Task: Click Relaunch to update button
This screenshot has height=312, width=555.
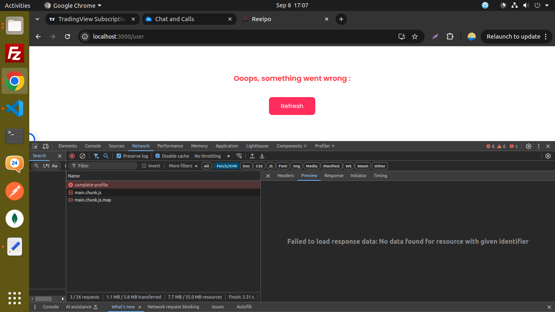Action: (514, 37)
